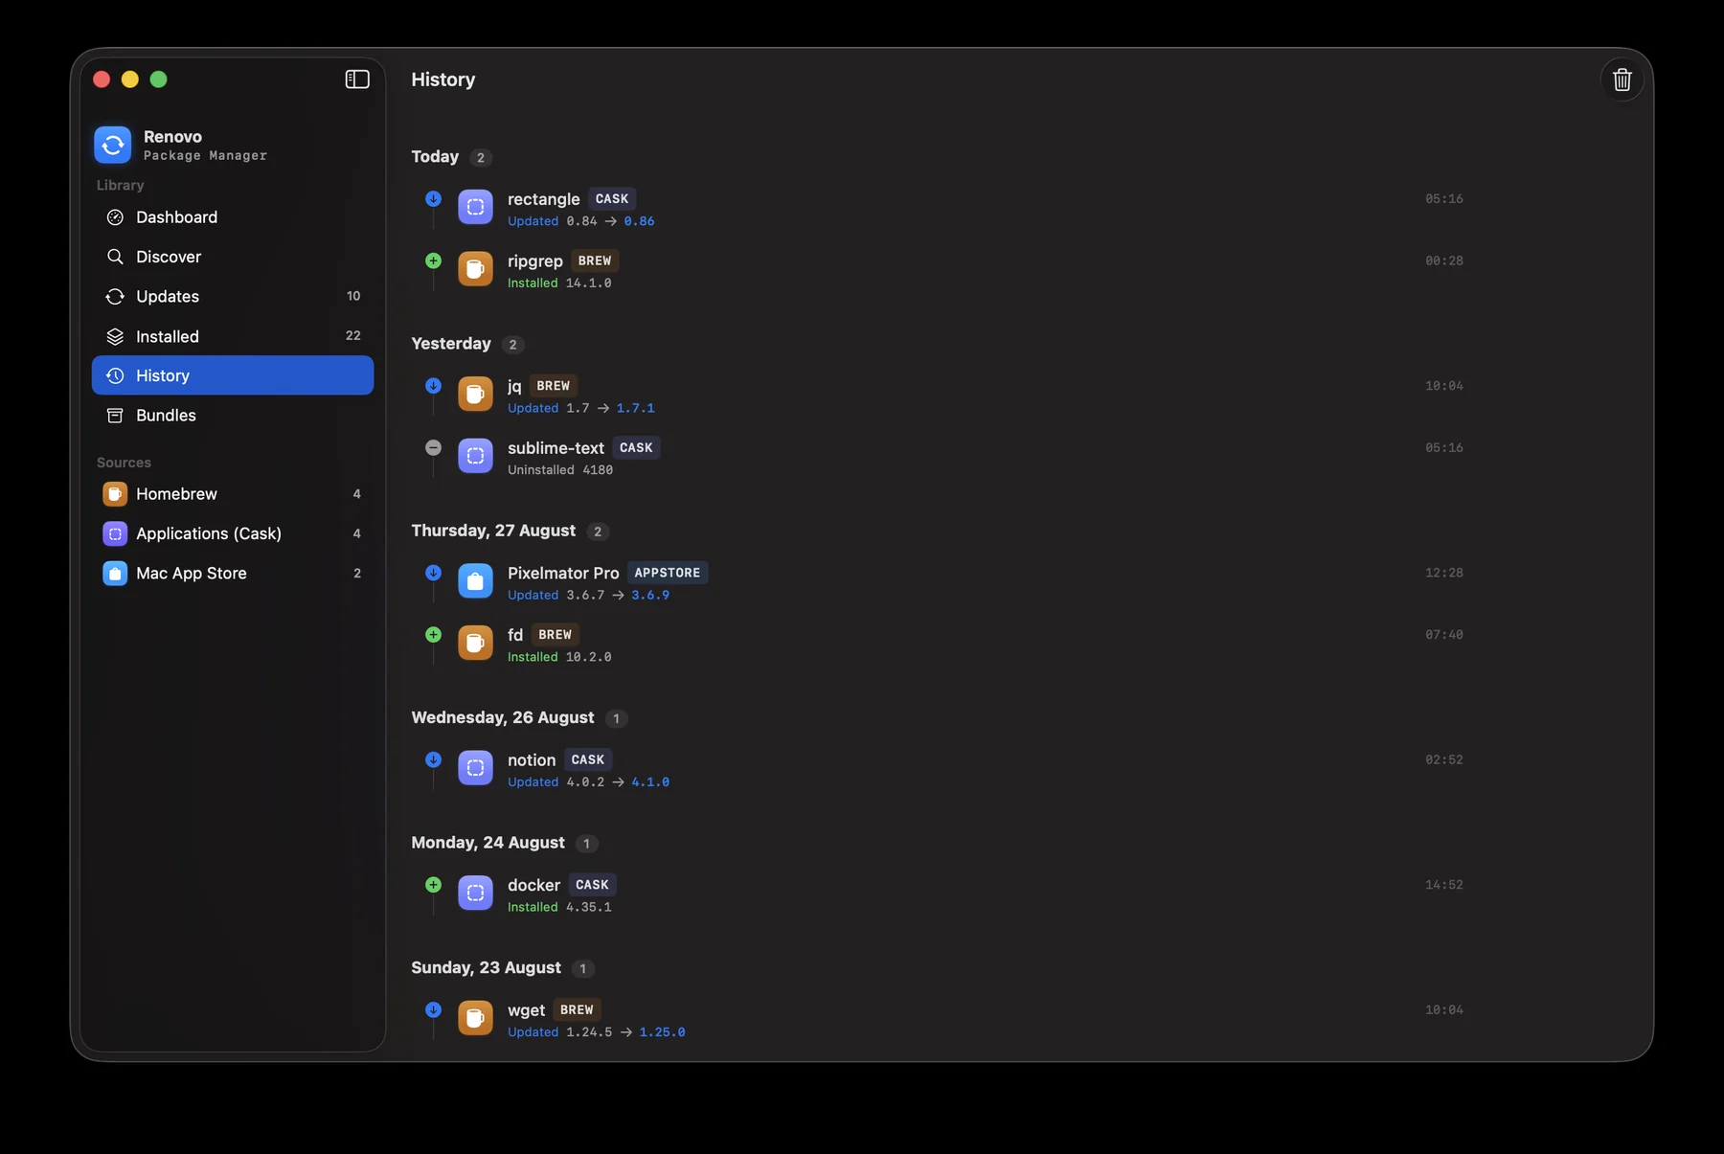Screen dimensions: 1724x1154
Task: Click the Installed count badge 22
Action: pos(353,335)
